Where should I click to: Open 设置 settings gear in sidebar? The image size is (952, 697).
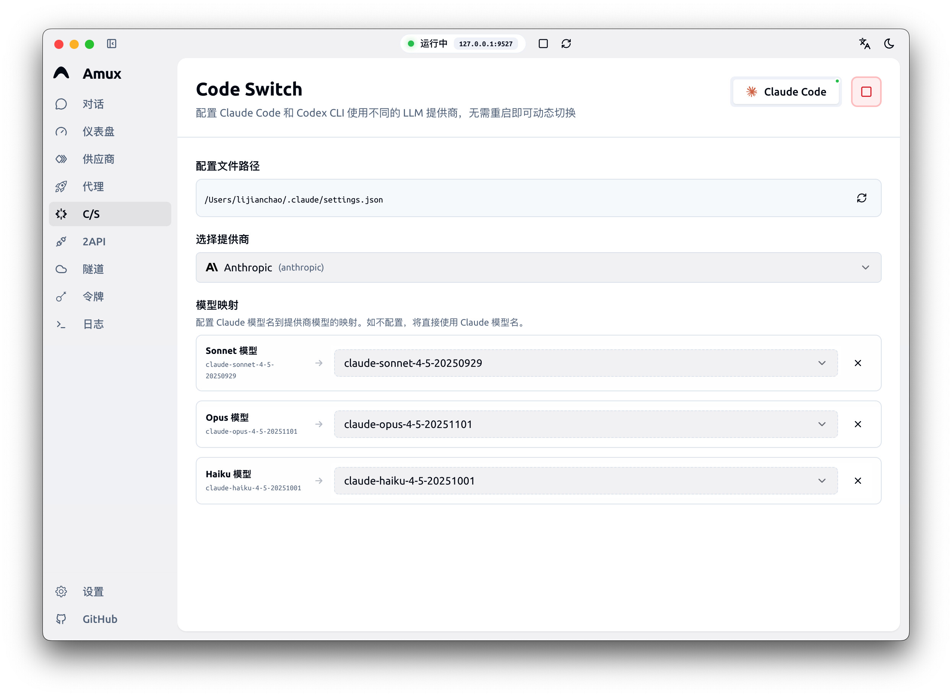click(x=93, y=592)
